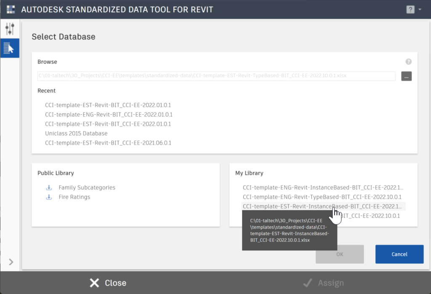
Task: Download the Family Subcategories library
Action: [49, 188]
